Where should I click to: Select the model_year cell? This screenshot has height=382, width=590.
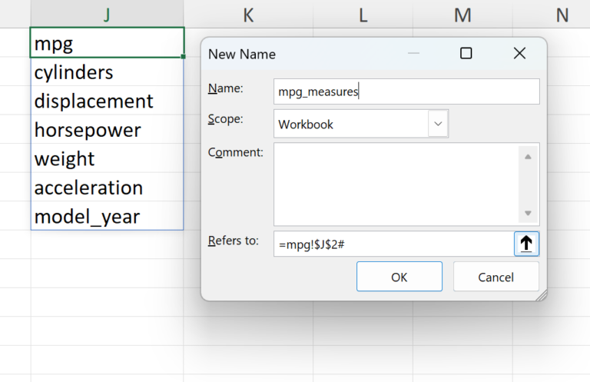pos(107,217)
